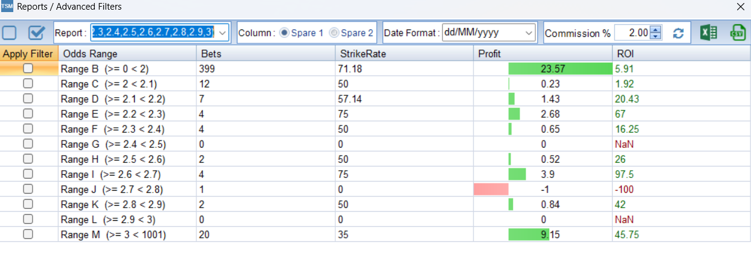Check the filter box for Range M
This screenshot has width=751, height=263.
coord(28,235)
